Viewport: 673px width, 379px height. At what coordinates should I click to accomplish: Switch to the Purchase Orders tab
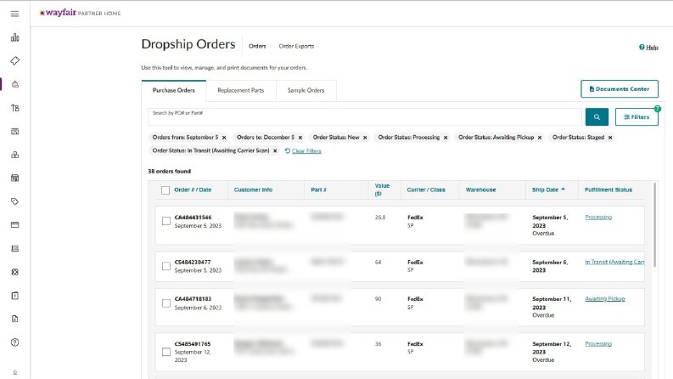[x=174, y=90]
